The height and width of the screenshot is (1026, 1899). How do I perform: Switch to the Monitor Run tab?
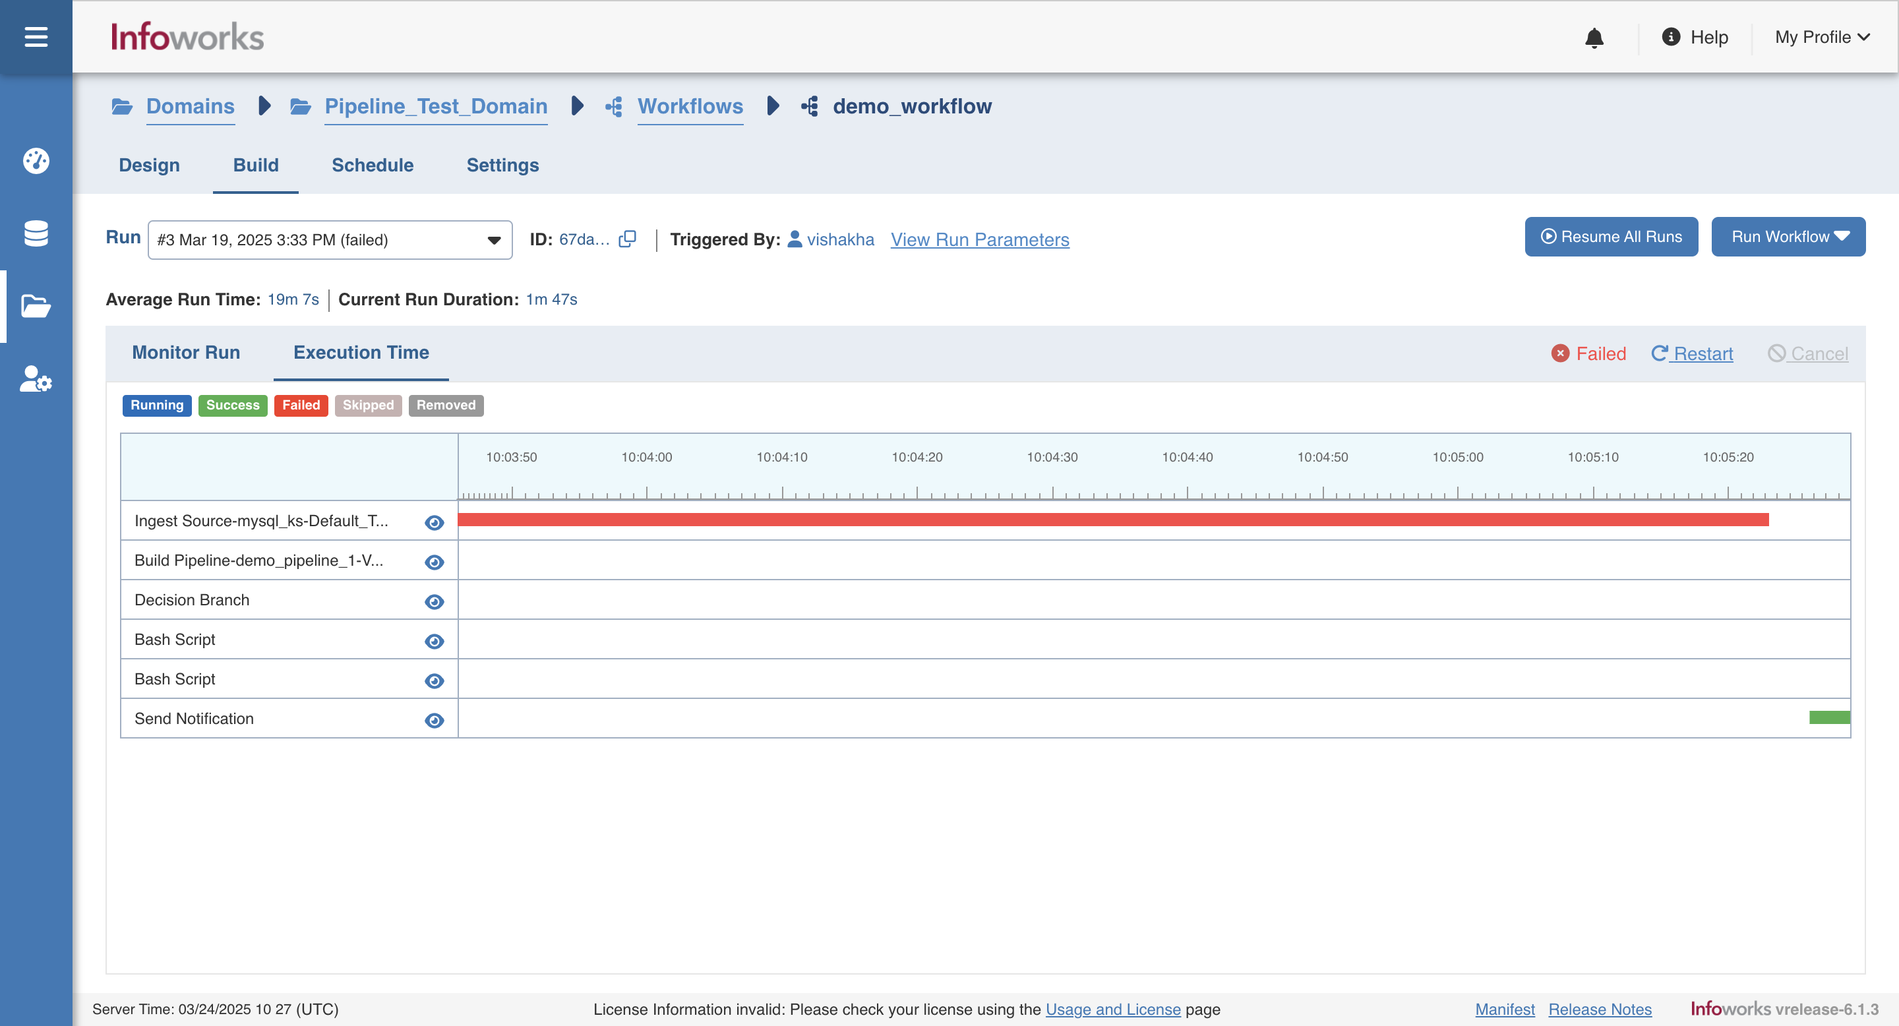pyautogui.click(x=186, y=352)
